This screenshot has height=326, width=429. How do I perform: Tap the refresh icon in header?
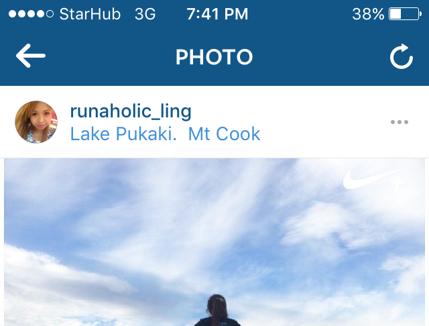[x=402, y=56]
